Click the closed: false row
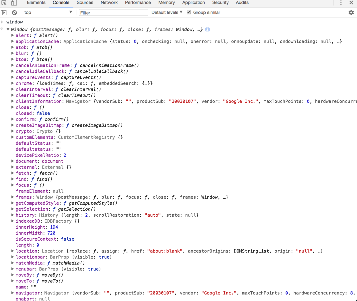357x301 pixels. (33, 113)
